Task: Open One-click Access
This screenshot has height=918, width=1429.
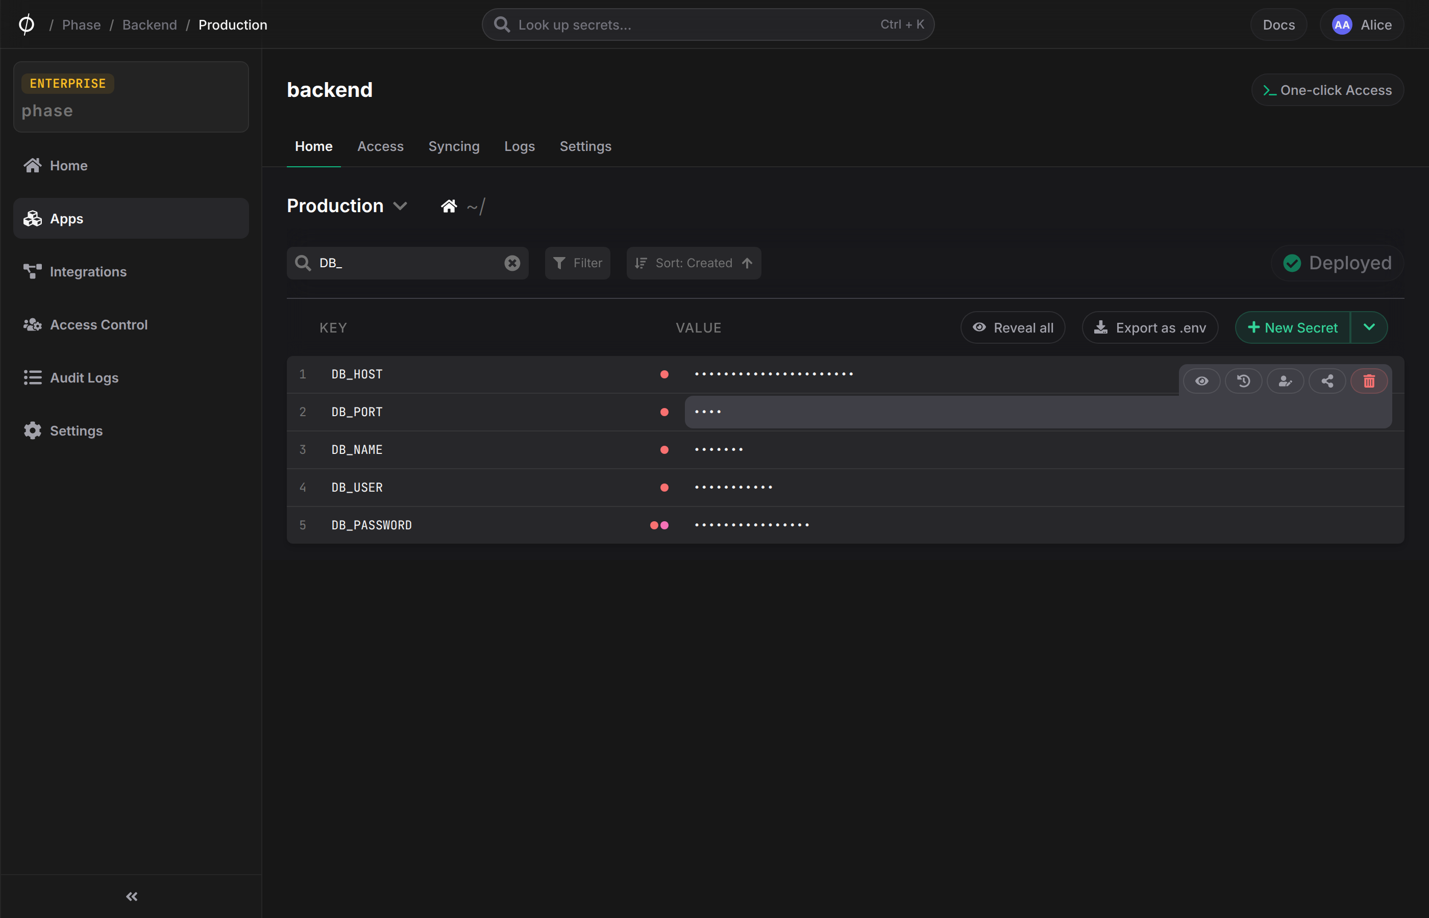Action: [x=1327, y=90]
